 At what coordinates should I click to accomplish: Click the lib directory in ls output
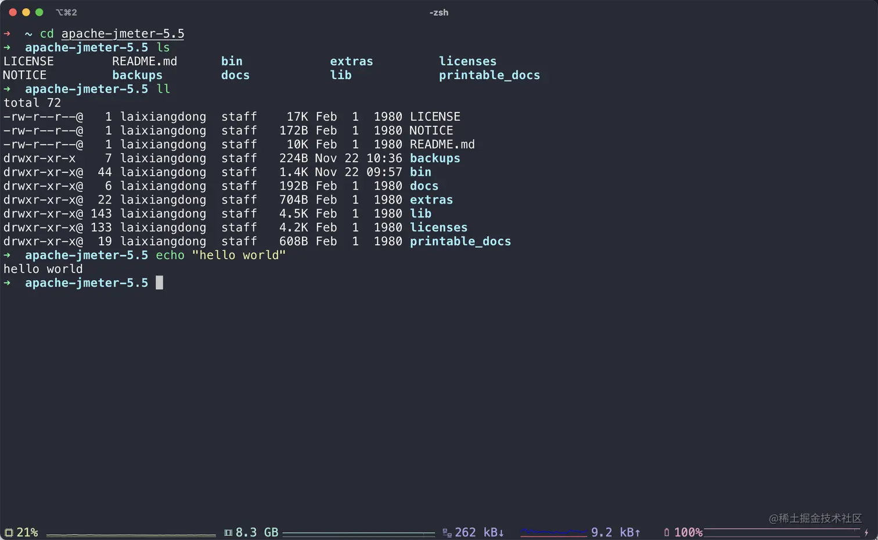point(341,75)
